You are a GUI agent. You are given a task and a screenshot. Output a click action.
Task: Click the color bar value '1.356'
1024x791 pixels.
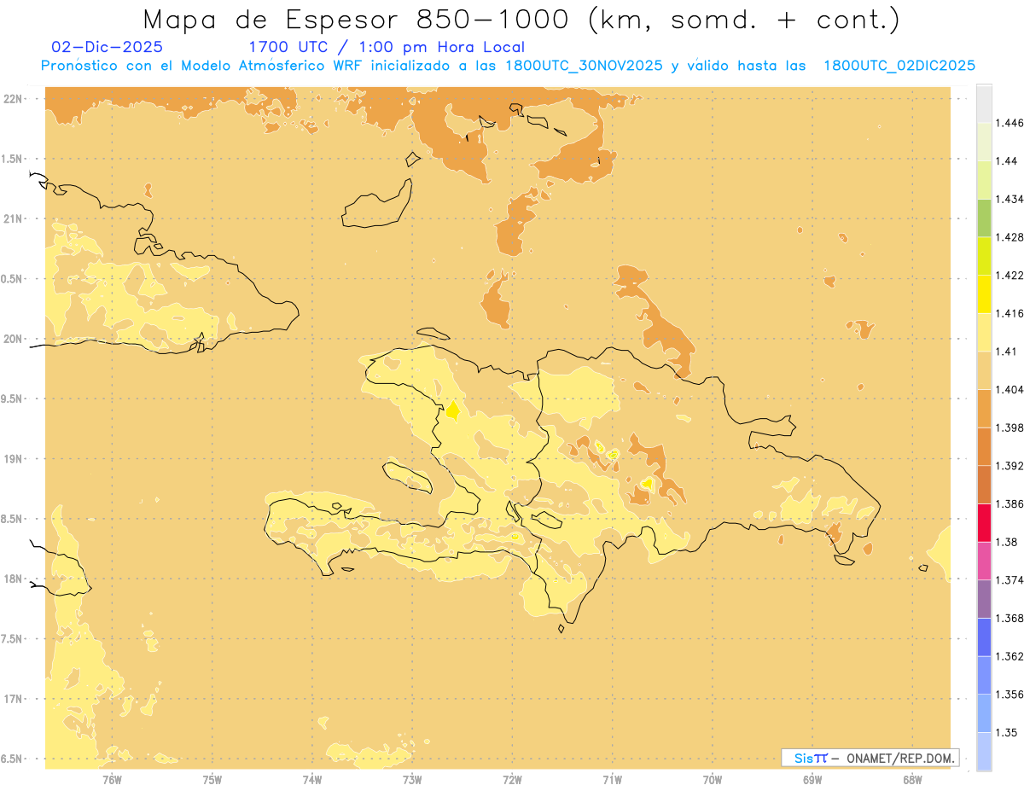[1009, 695]
